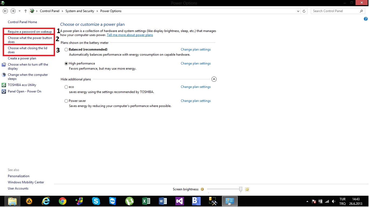Click the volume speaker icon in tray
This screenshot has width=369, height=207.
click(334, 201)
